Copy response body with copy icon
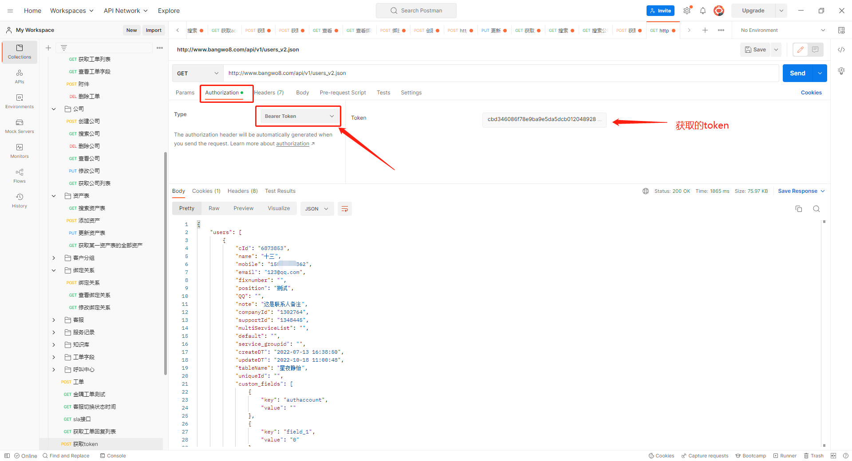This screenshot has width=852, height=461. pos(799,209)
